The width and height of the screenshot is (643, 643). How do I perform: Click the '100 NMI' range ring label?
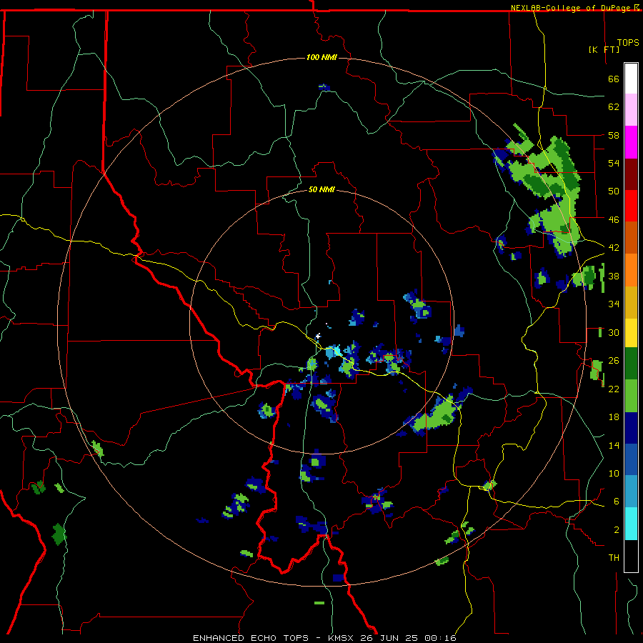click(321, 57)
